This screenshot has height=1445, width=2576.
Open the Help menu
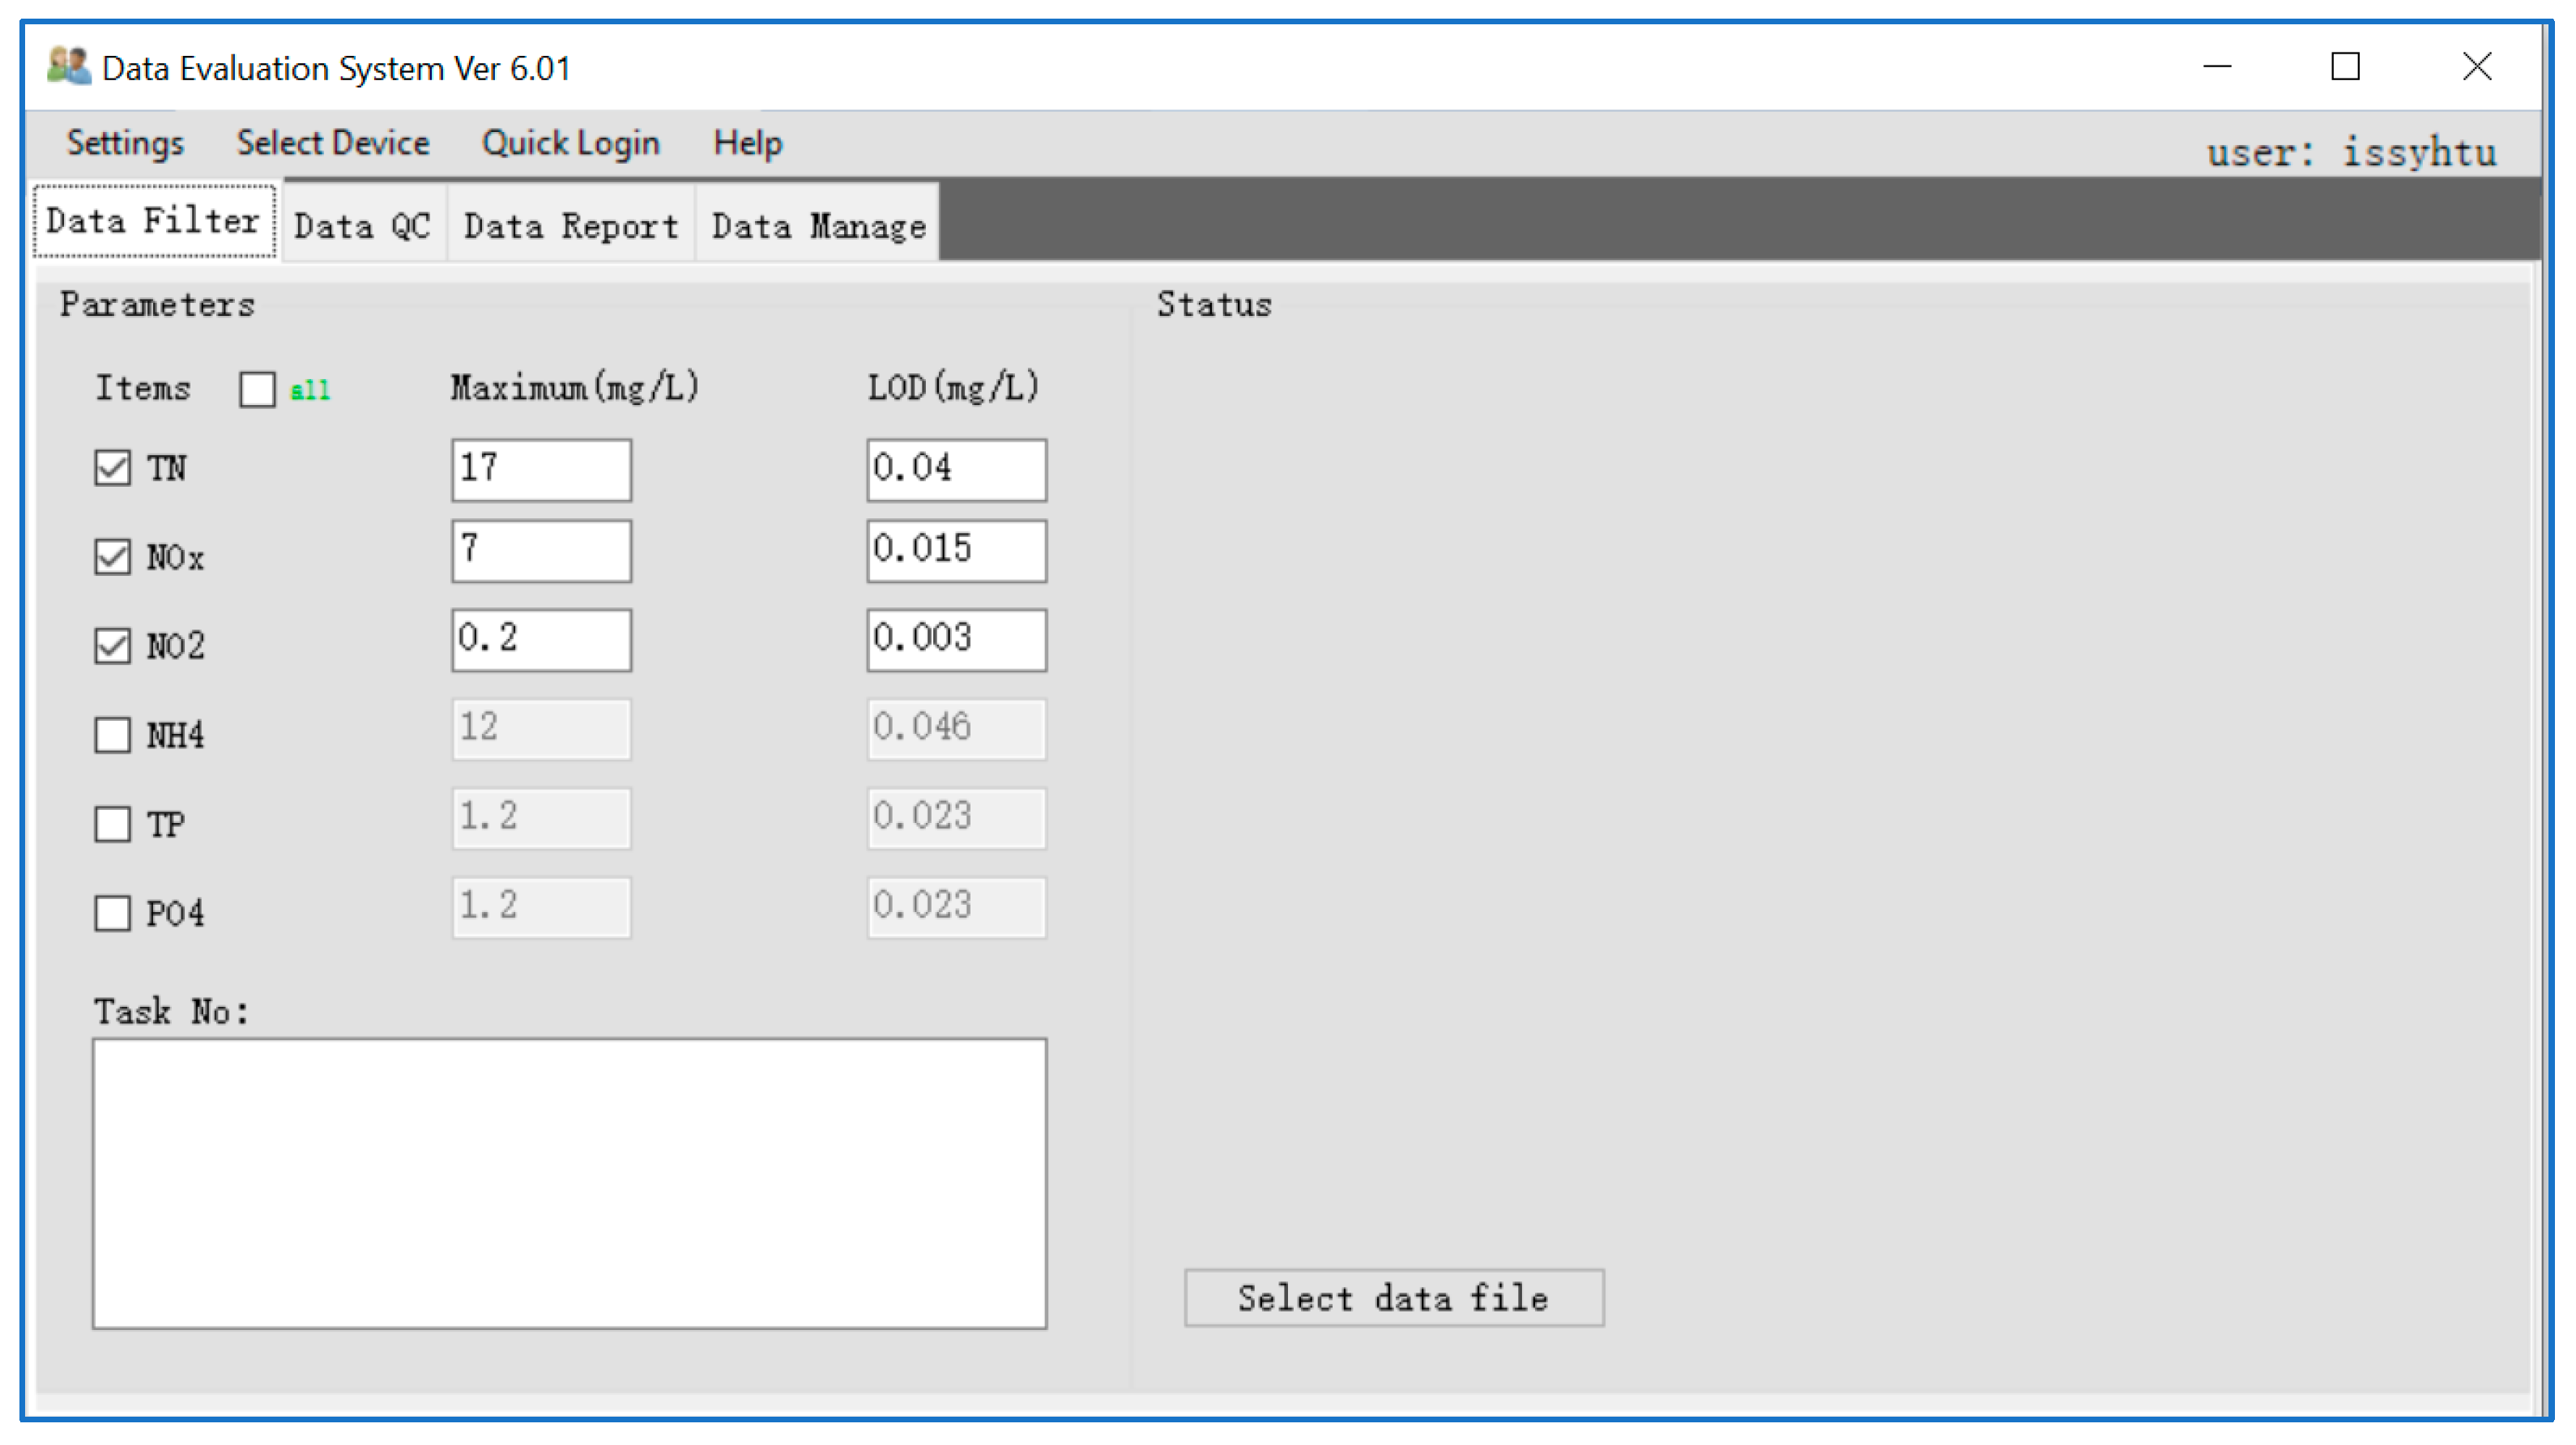click(747, 143)
